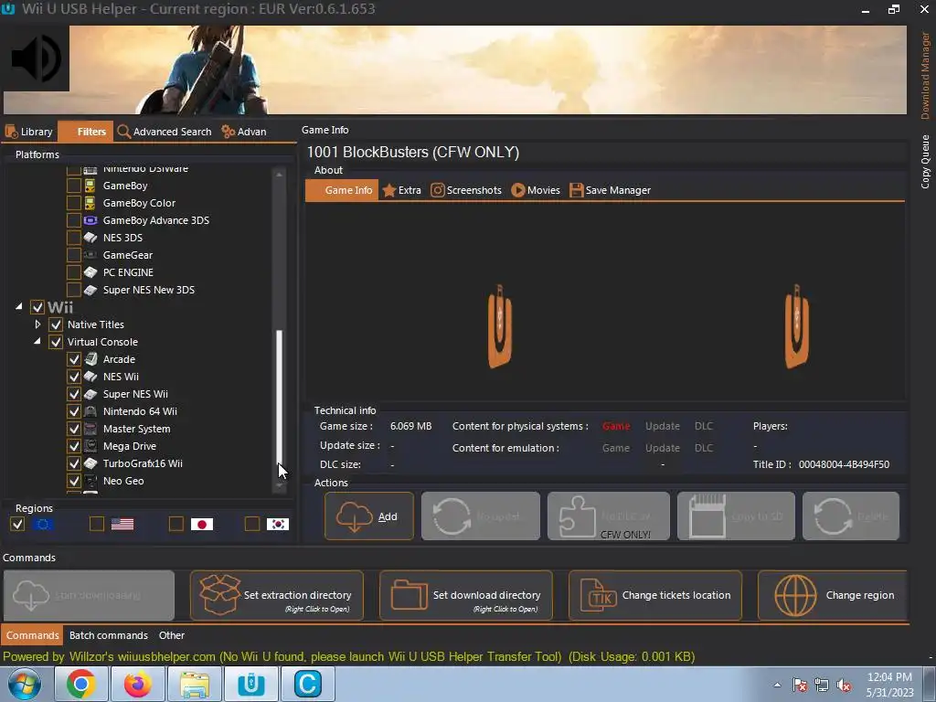Collapse the Virtual Console node
The height and width of the screenshot is (702, 936).
tap(37, 342)
